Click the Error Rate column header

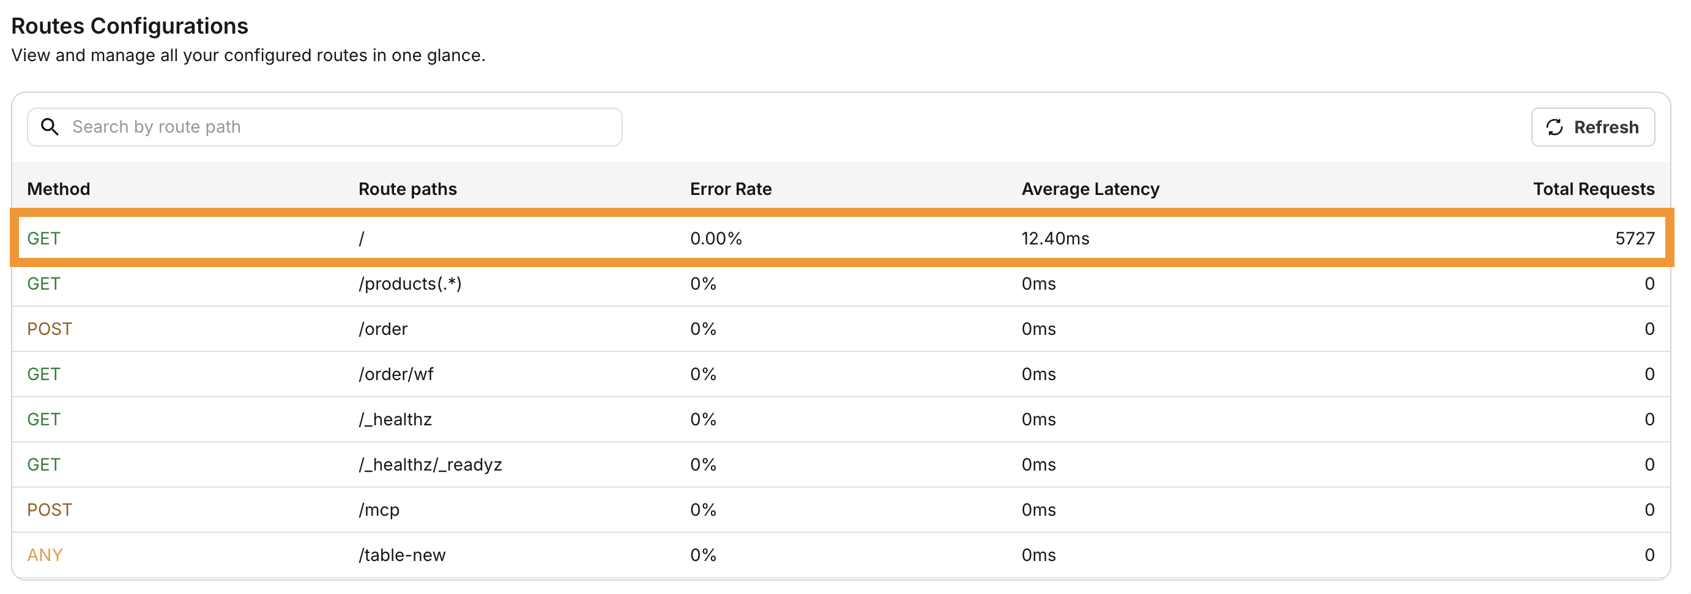click(730, 189)
